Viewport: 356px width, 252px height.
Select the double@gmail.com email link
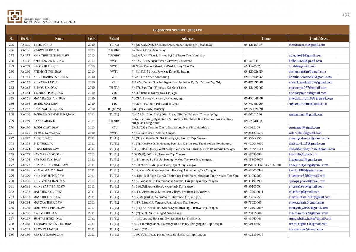(302, 66)
